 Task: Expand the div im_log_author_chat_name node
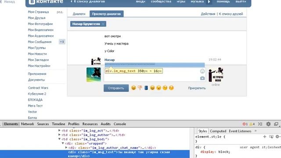point(66,147)
